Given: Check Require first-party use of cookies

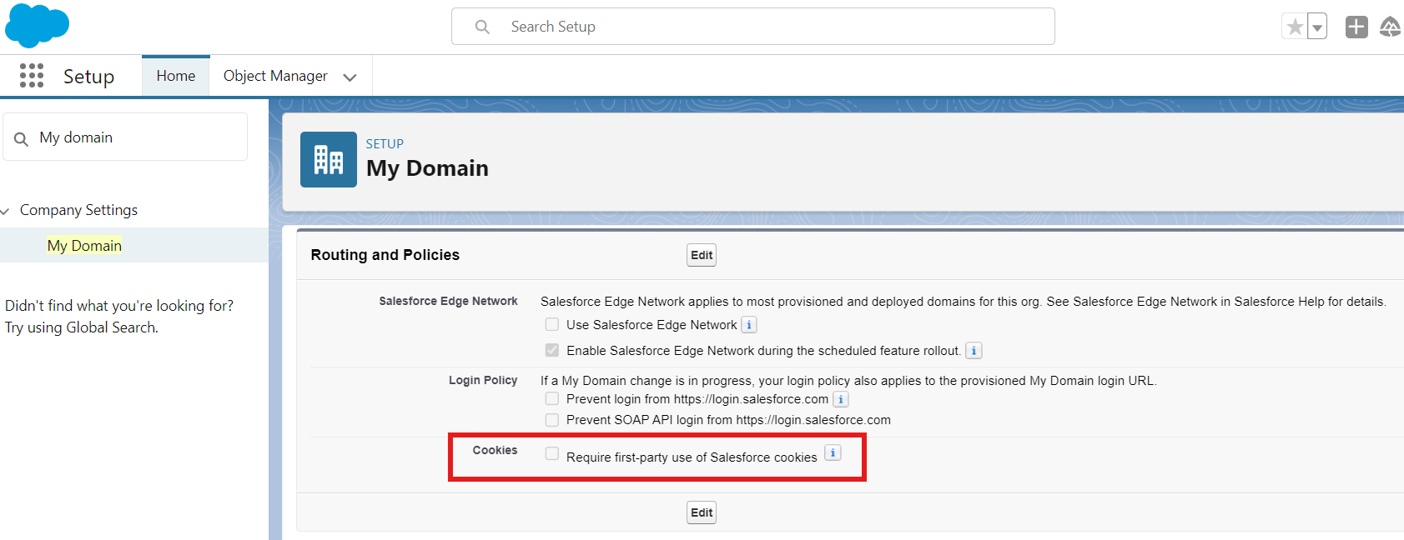Looking at the screenshot, I should point(552,453).
